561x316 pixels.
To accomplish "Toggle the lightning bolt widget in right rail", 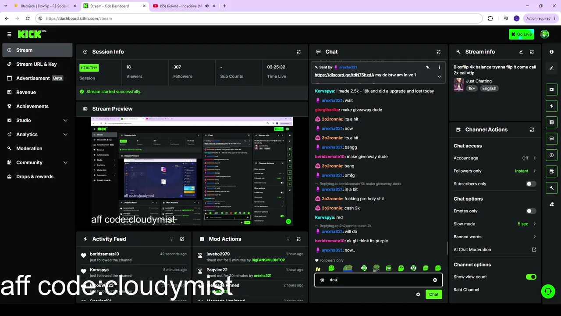I will pos(551,106).
